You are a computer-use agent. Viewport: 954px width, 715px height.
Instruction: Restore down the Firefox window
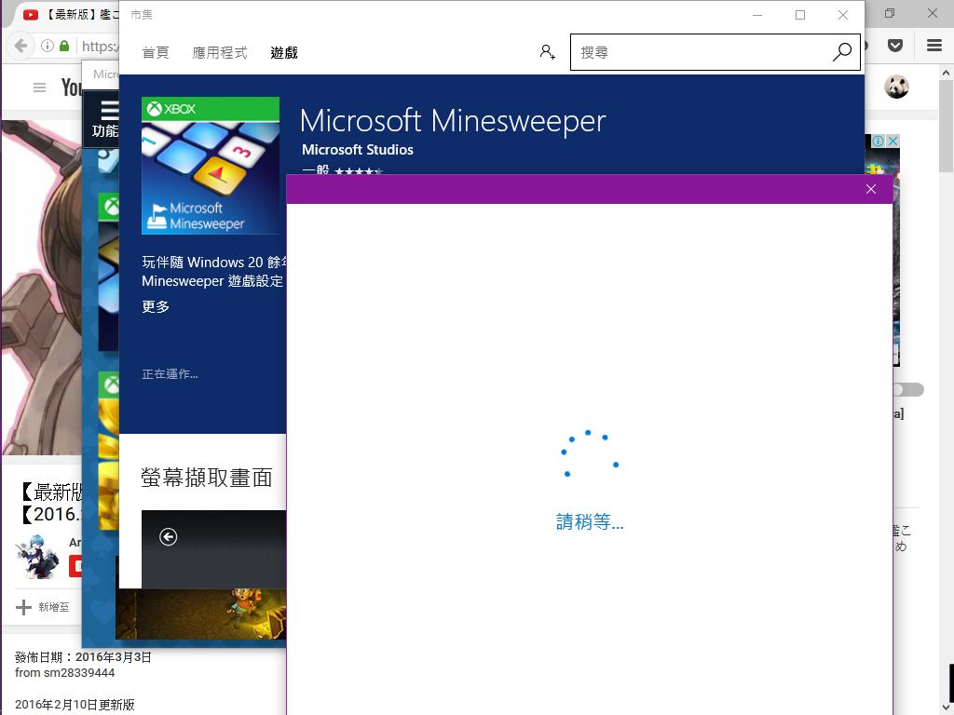pyautogui.click(x=890, y=13)
